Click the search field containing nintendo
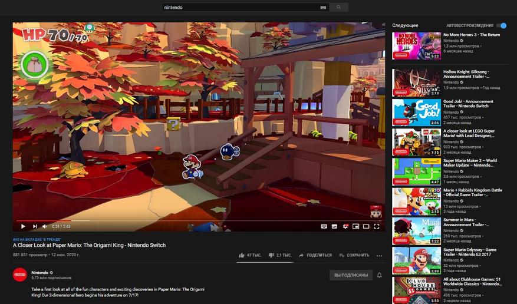This screenshot has width=517, height=304. click(x=241, y=7)
